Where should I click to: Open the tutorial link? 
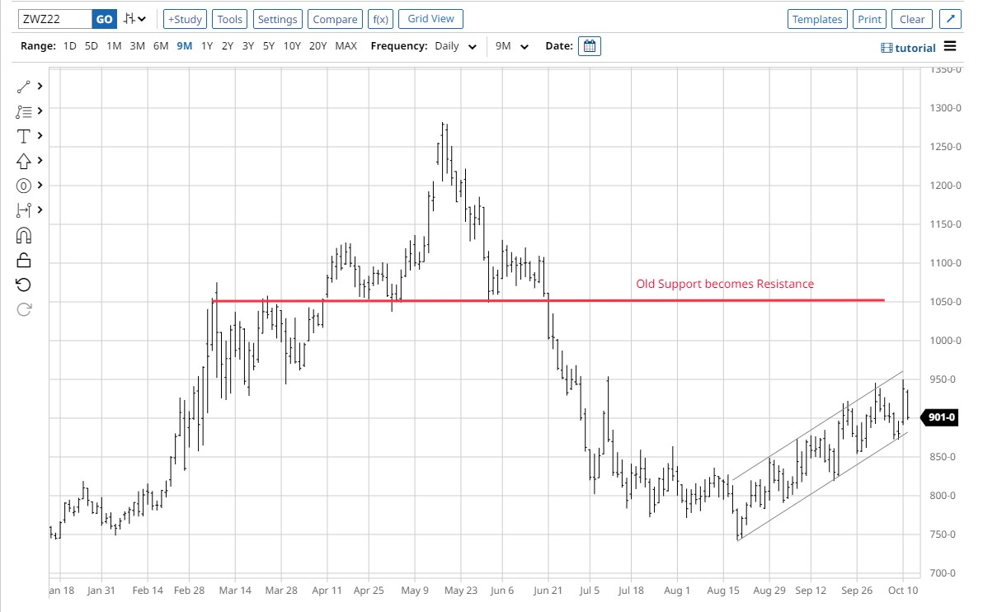909,48
